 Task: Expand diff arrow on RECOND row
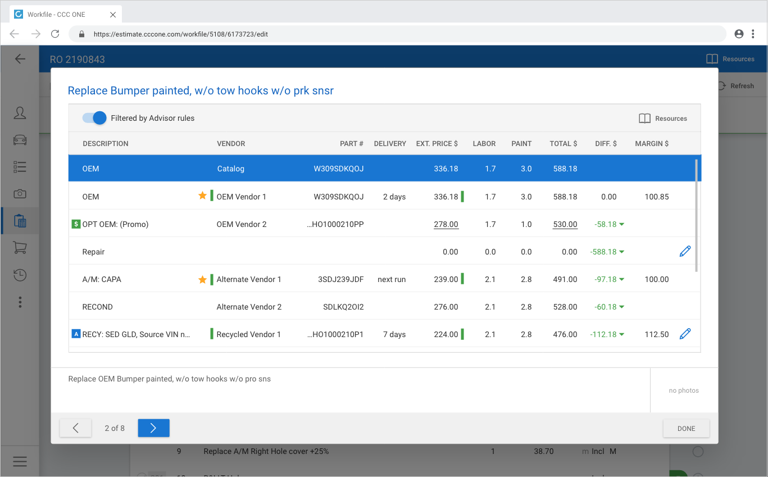click(622, 307)
